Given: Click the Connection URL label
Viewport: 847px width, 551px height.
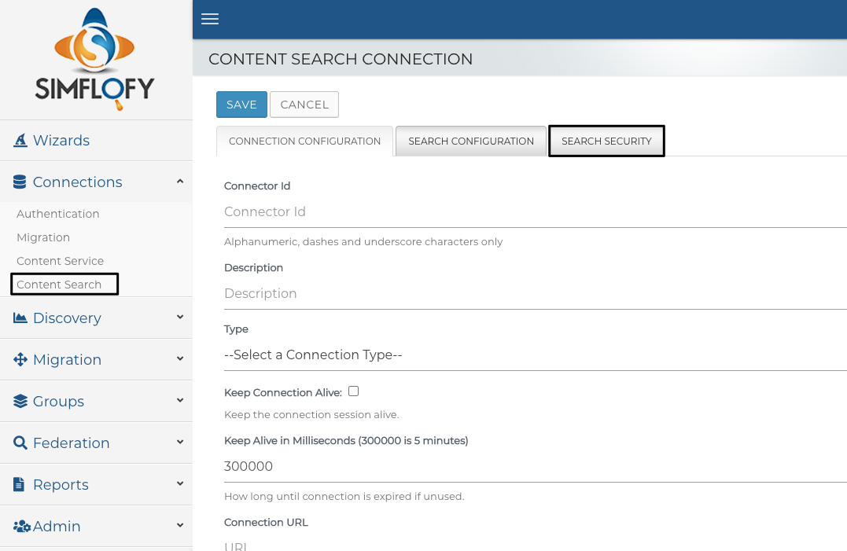Looking at the screenshot, I should (x=266, y=523).
